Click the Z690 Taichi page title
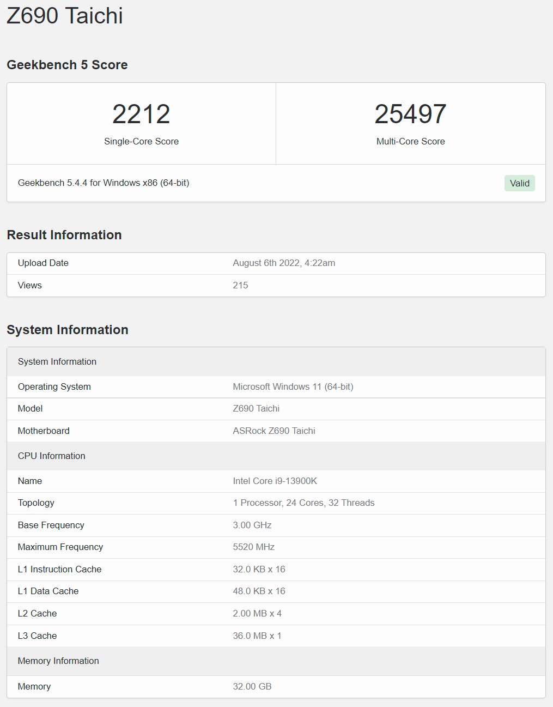The height and width of the screenshot is (707, 553). (65, 15)
